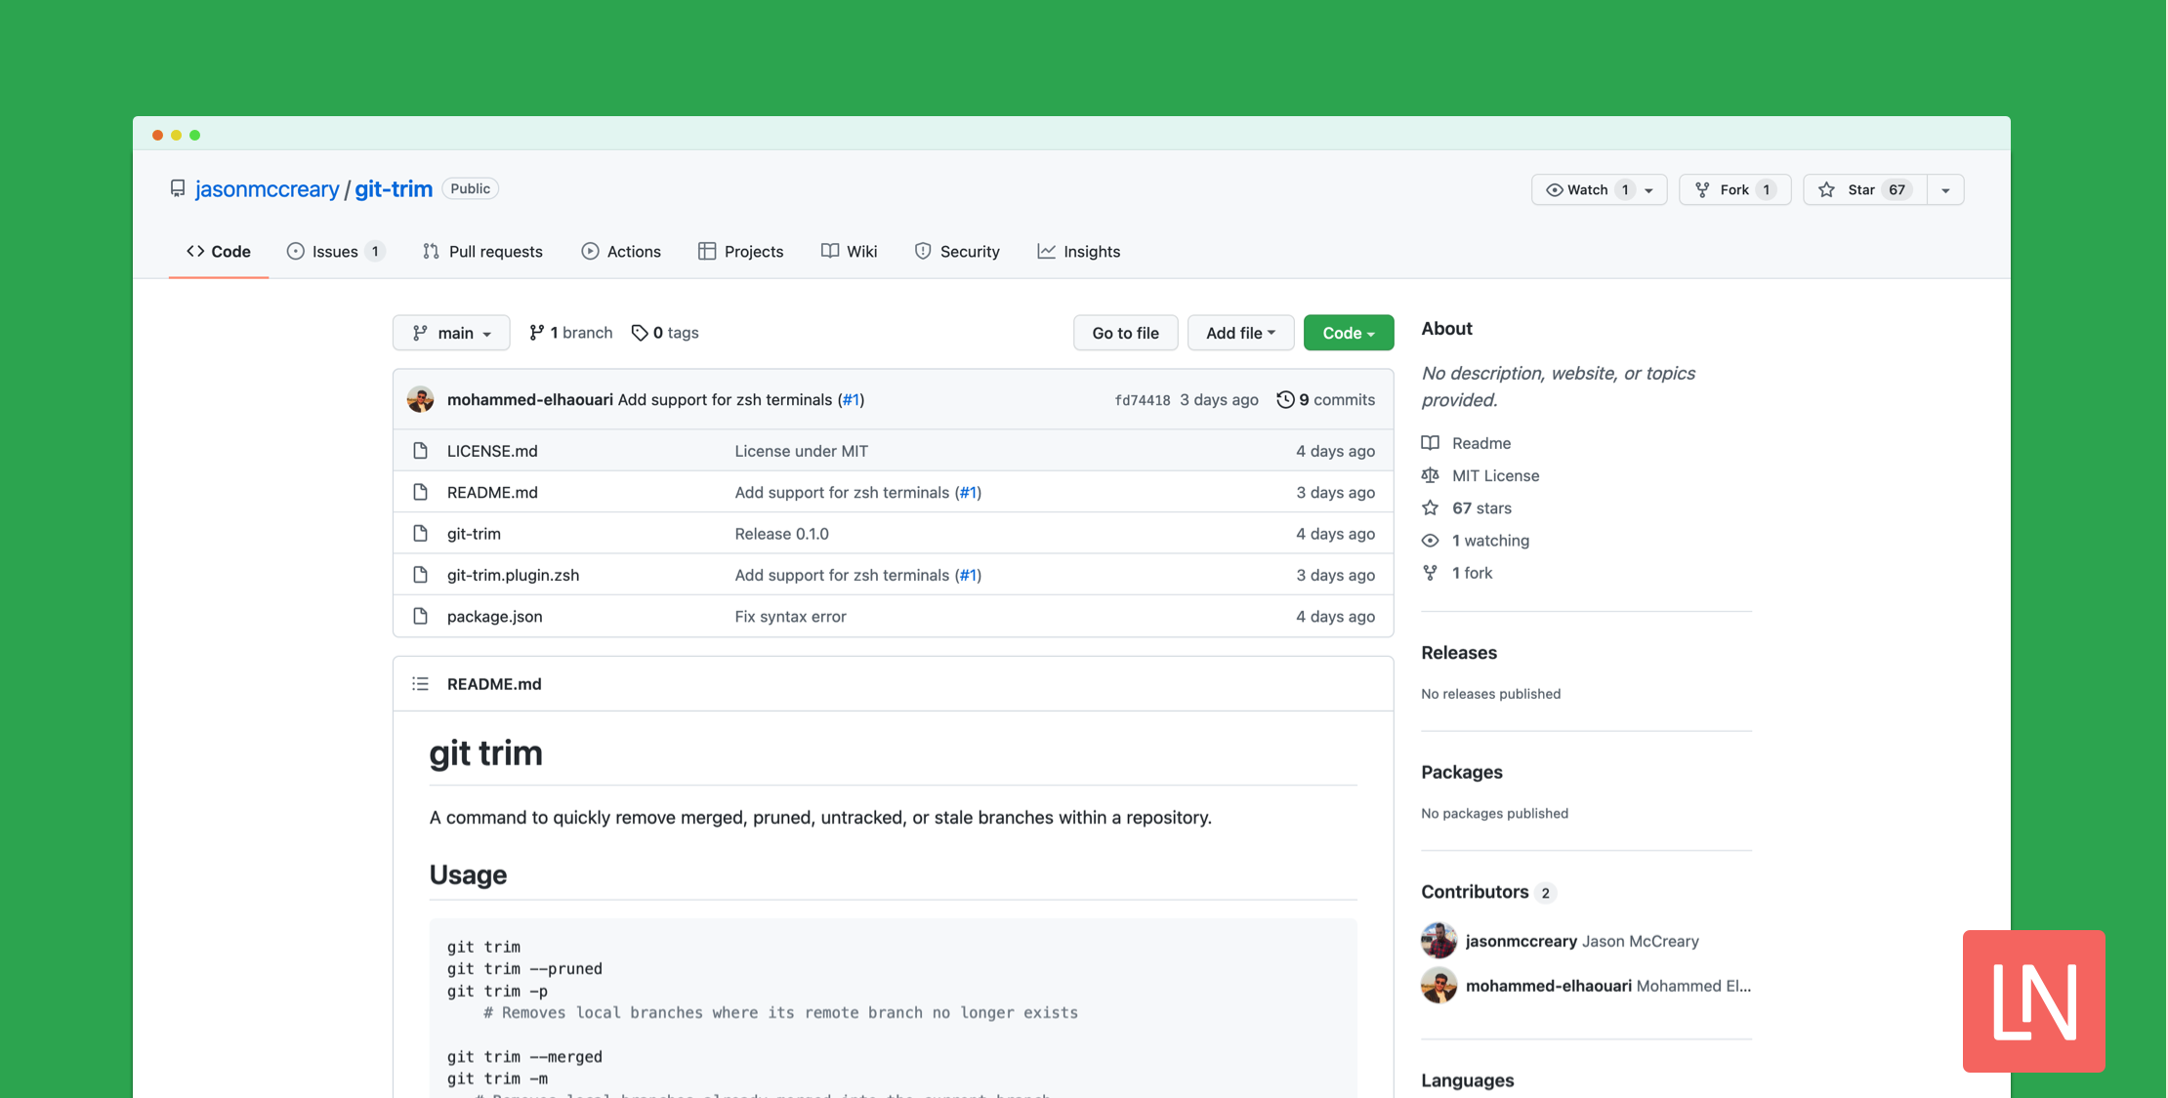Open the README.md file
Image resolution: width=2168 pixels, height=1098 pixels.
[493, 490]
